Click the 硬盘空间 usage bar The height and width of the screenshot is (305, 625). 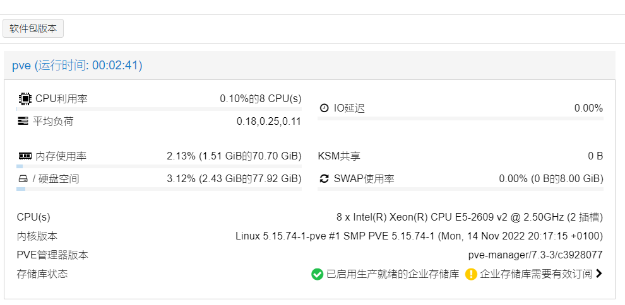(x=159, y=189)
